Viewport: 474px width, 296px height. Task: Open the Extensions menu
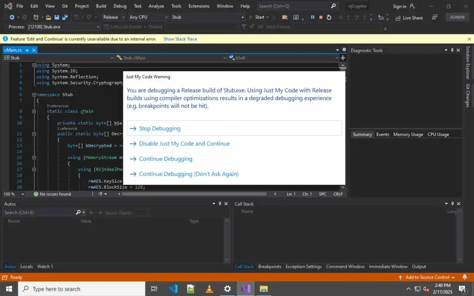(x=199, y=6)
